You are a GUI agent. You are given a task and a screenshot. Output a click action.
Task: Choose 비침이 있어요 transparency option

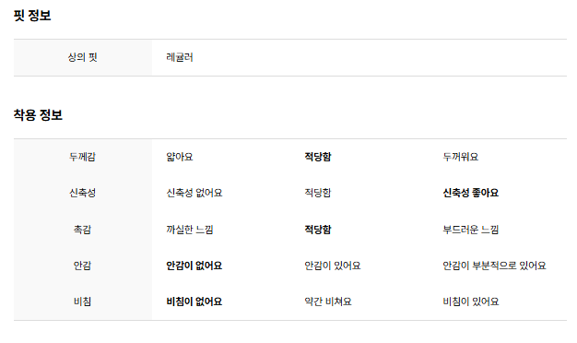coord(471,302)
